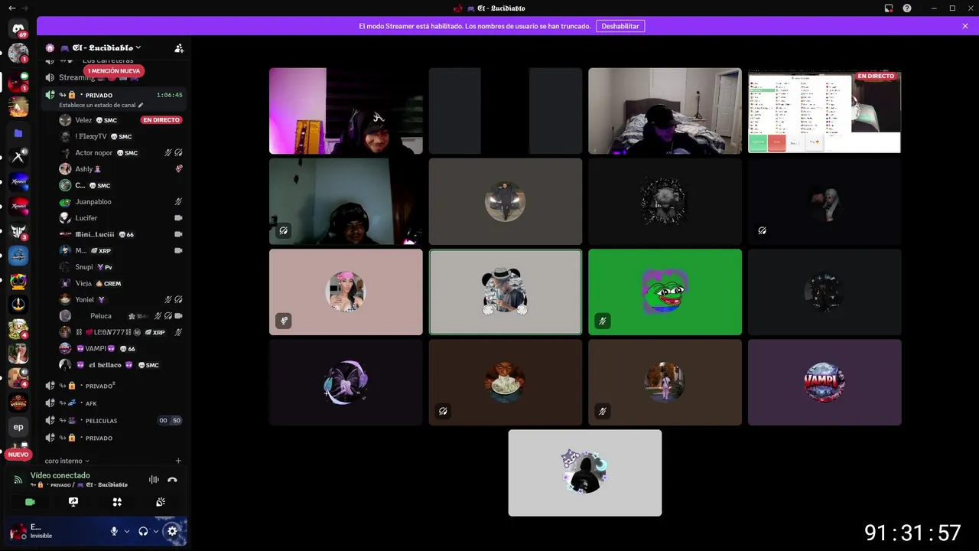Viewport: 979px width, 551px height.
Task: Join the AFK voice channel
Action: point(113,403)
